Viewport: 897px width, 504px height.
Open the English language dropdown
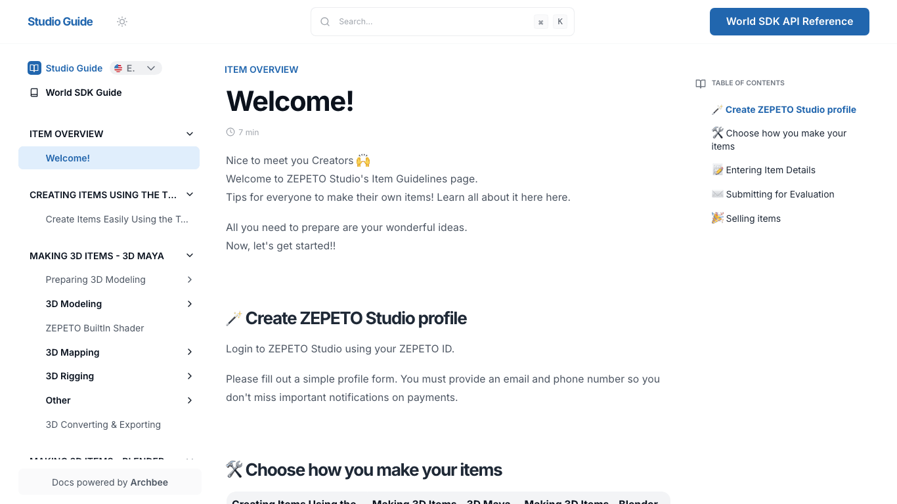tap(136, 68)
